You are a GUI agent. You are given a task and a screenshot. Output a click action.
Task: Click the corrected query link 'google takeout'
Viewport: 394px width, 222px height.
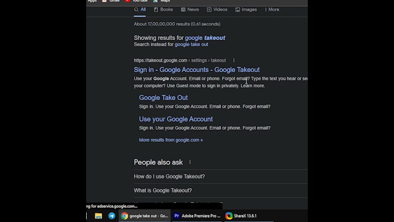click(x=205, y=38)
